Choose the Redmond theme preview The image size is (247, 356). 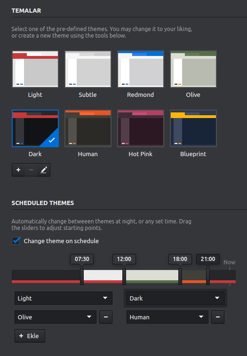point(141,69)
